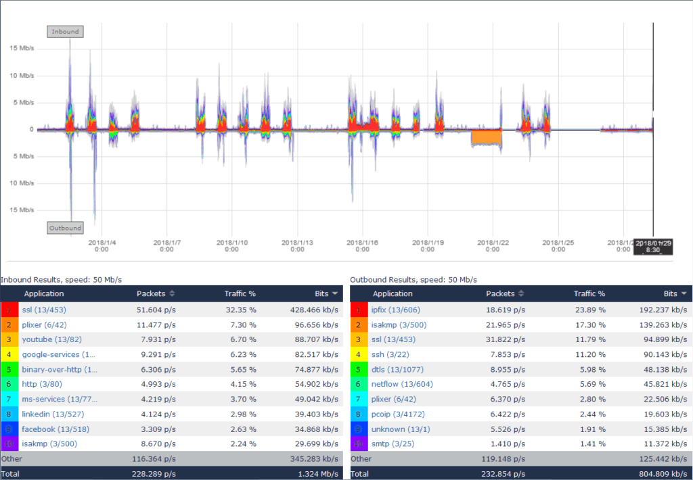Viewport: 693px width, 480px height.
Task: Toggle inbound Bits descending sort arrow
Action: (335, 293)
